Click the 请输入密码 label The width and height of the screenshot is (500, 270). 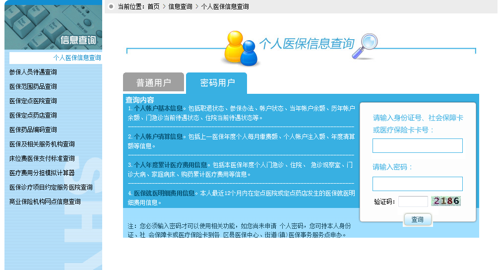(392, 167)
